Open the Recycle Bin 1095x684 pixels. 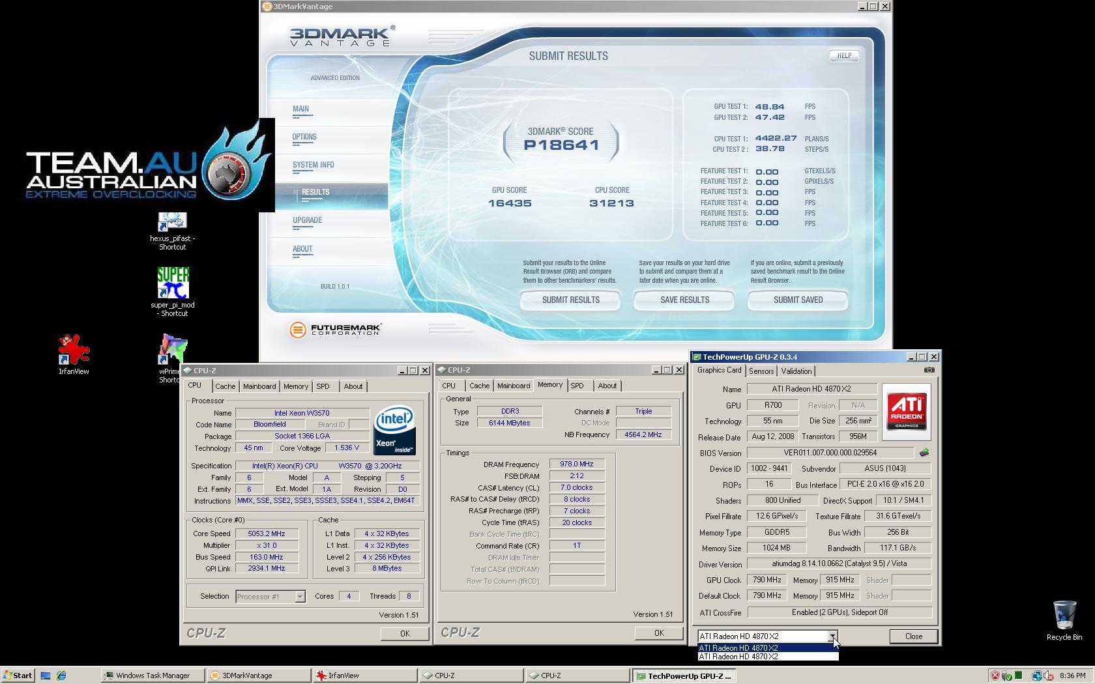1064,621
